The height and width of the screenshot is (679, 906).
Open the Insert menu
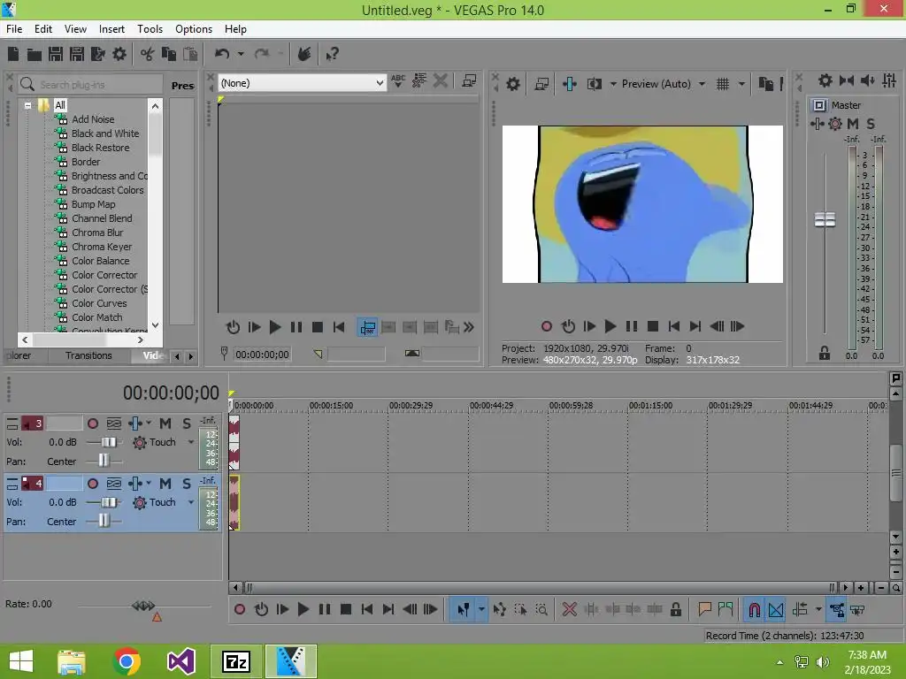[x=111, y=29]
